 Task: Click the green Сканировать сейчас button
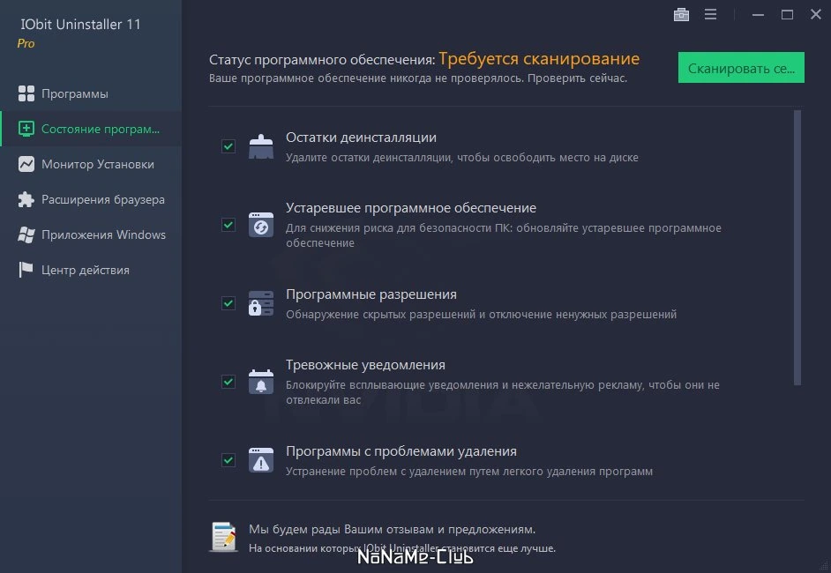pyautogui.click(x=741, y=68)
